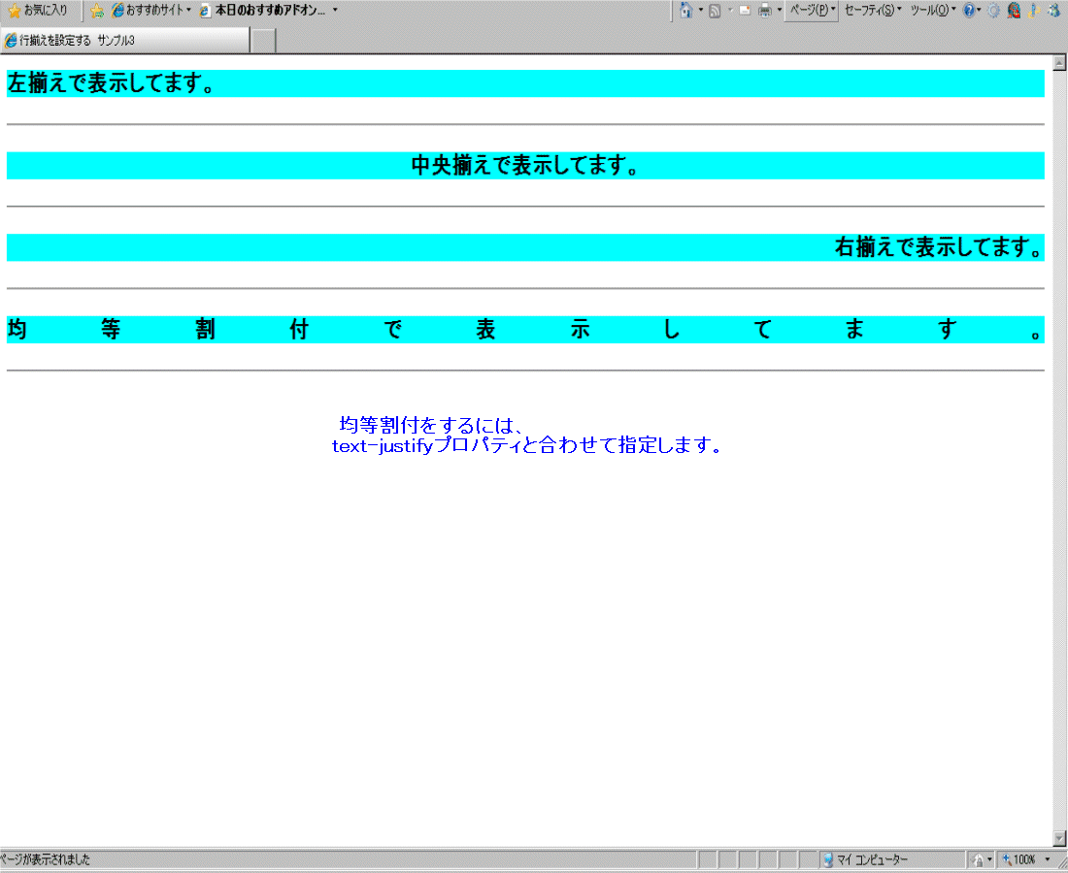
Task: Open the おすすめサイト link
Action: tap(148, 11)
